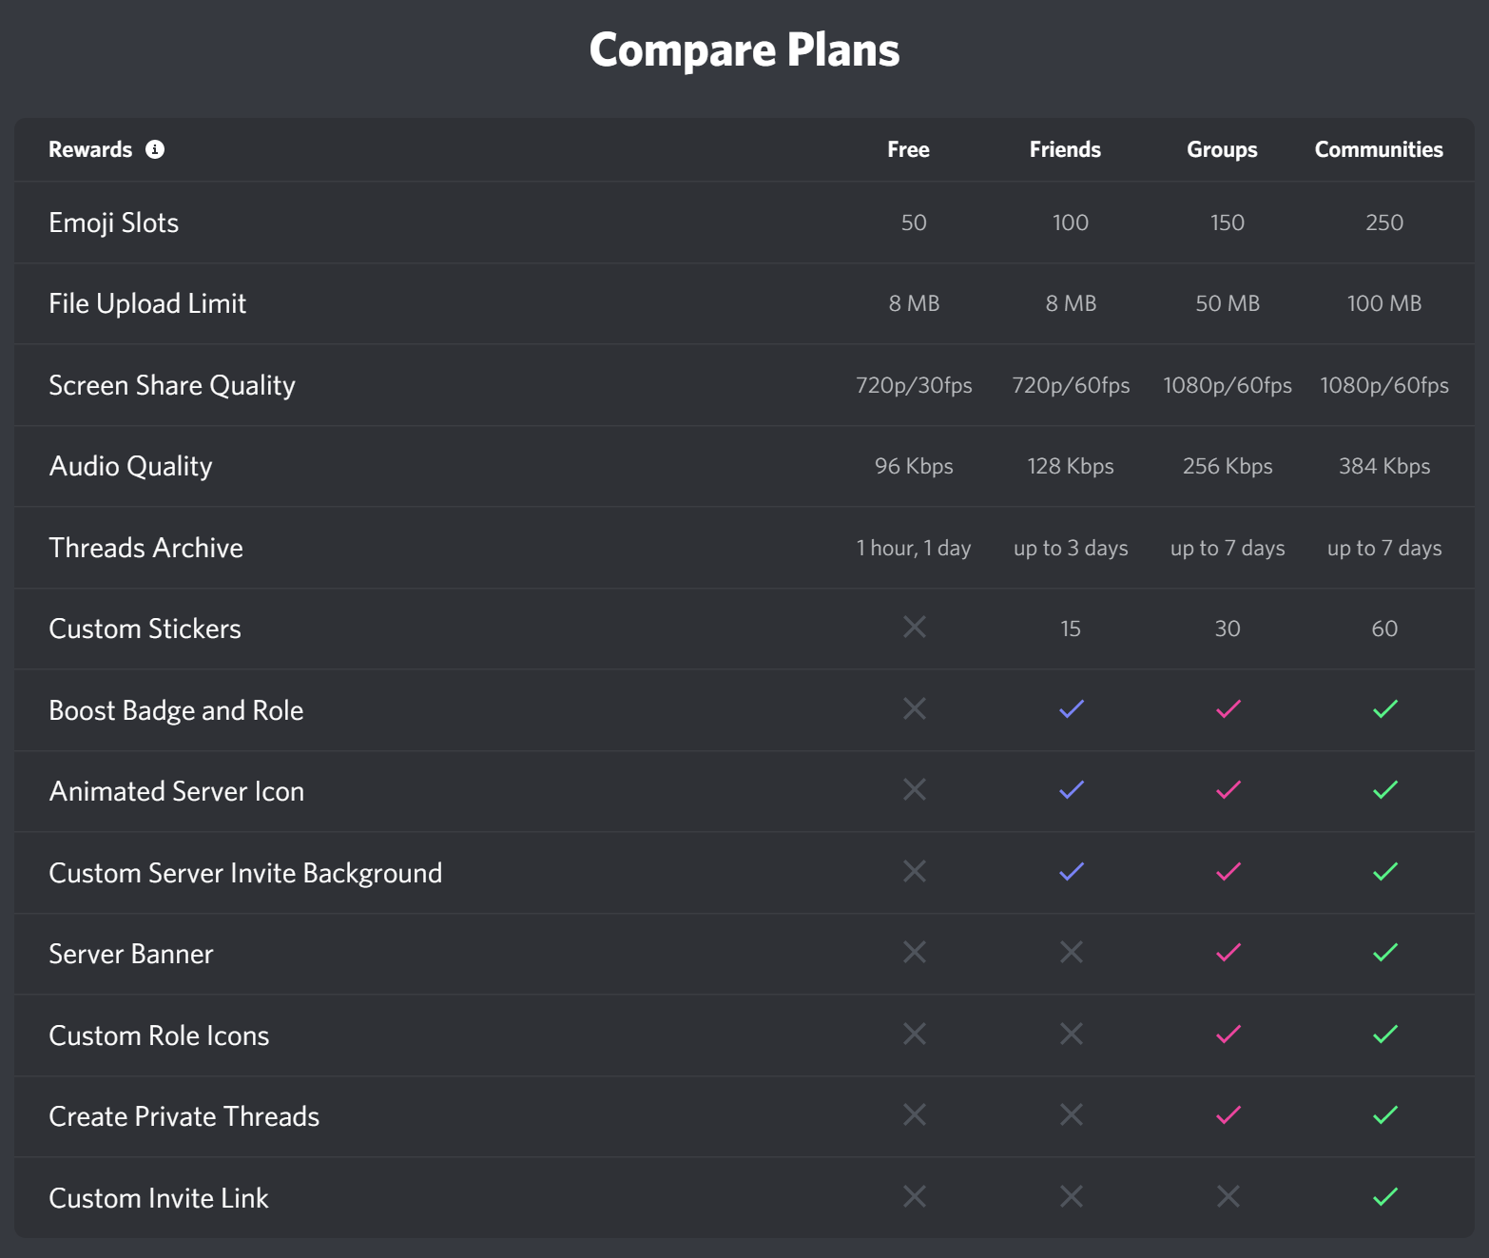Switch to the Communities plan column
Image resolution: width=1489 pixels, height=1258 pixels.
(1379, 149)
